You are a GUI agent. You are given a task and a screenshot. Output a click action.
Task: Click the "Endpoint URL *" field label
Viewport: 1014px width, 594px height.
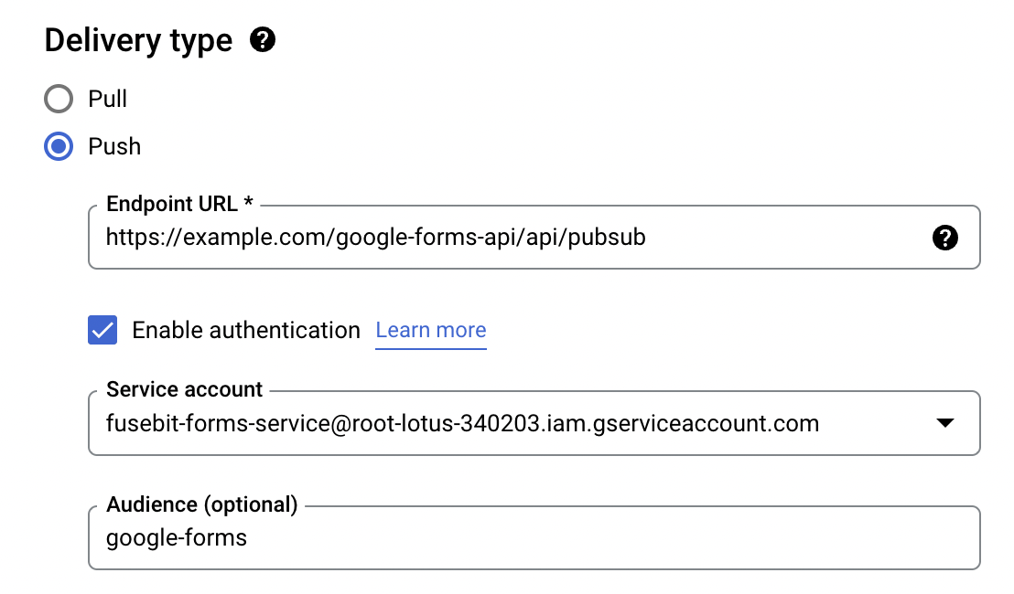click(179, 204)
